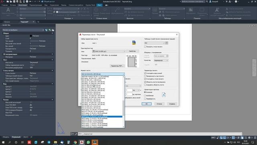This screenshot has width=257, height=145.
Task: Open the Telegram icon in the taskbar
Action: 49,142
